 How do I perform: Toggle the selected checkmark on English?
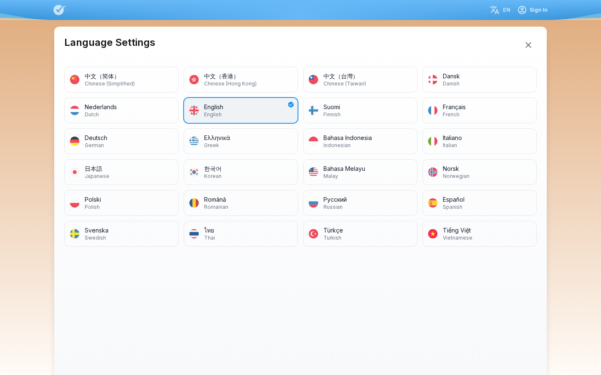coord(291,105)
